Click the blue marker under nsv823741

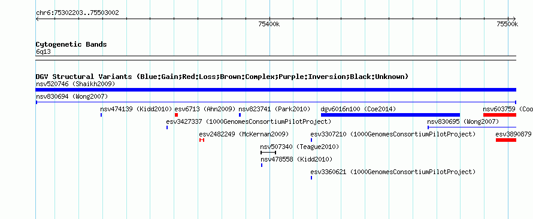[x=240, y=115]
